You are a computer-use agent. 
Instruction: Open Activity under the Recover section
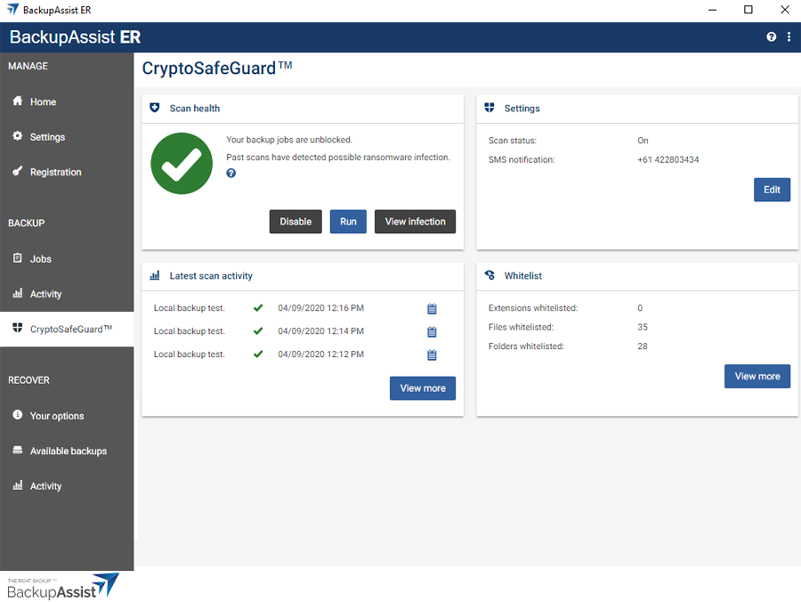tap(67, 486)
